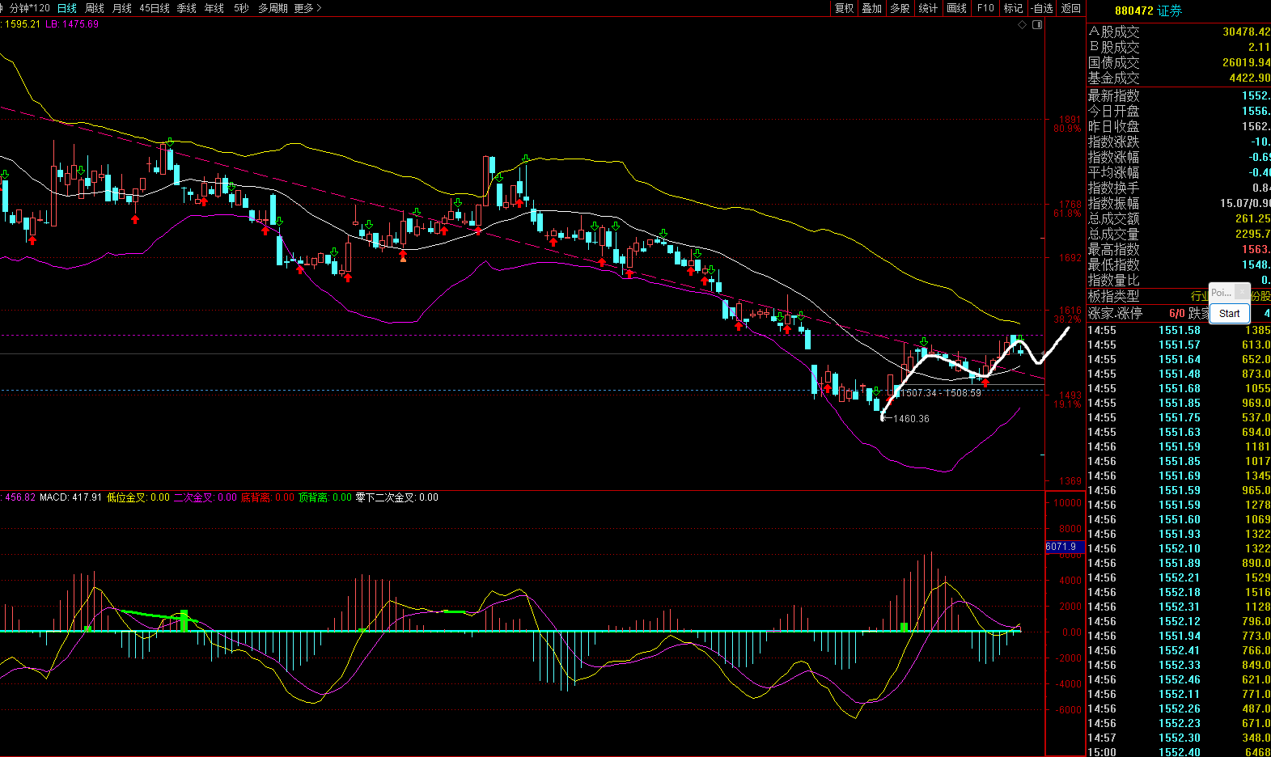Open the 叠加 overlay option
The image size is (1271, 757).
(x=872, y=8)
